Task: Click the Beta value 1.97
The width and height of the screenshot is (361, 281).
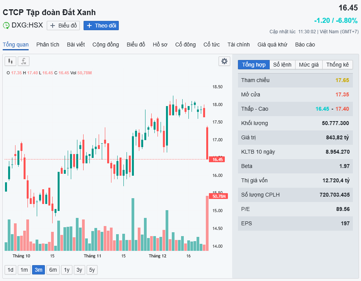Action: pyautogui.click(x=344, y=166)
